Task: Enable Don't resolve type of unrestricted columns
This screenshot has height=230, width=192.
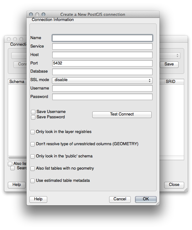Action: 33,144
